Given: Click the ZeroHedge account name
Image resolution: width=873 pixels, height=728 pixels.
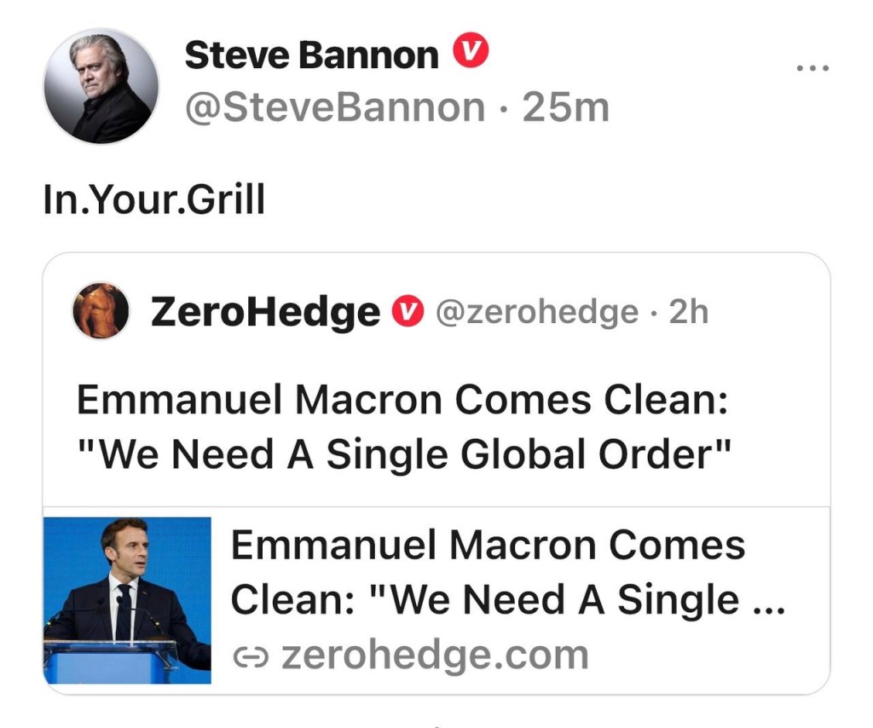Looking at the screenshot, I should [264, 313].
